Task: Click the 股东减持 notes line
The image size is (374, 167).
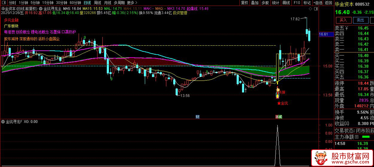Action: coord(31,39)
